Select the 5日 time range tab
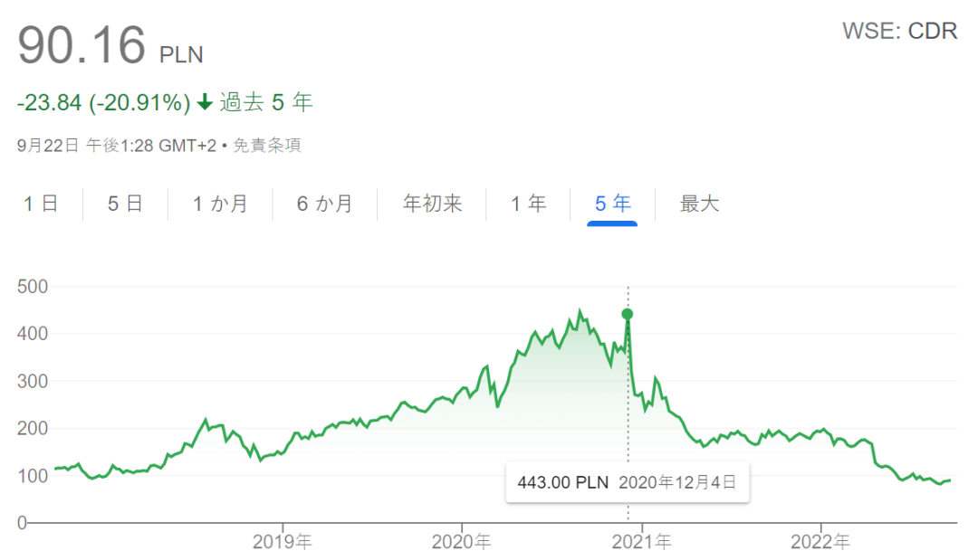 [x=125, y=204]
